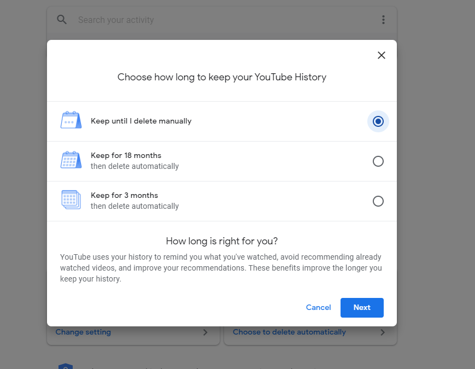
Task: Click the 'Keep for 18 months' option text
Action: click(126, 156)
